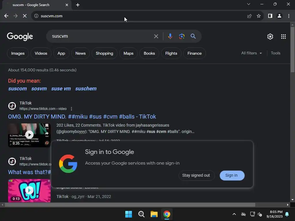Open Windows Start menu
This screenshot has width=295, height=221.
(129, 214)
